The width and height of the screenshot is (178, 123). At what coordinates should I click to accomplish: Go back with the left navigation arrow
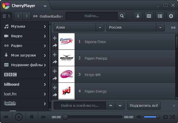click(19, 16)
